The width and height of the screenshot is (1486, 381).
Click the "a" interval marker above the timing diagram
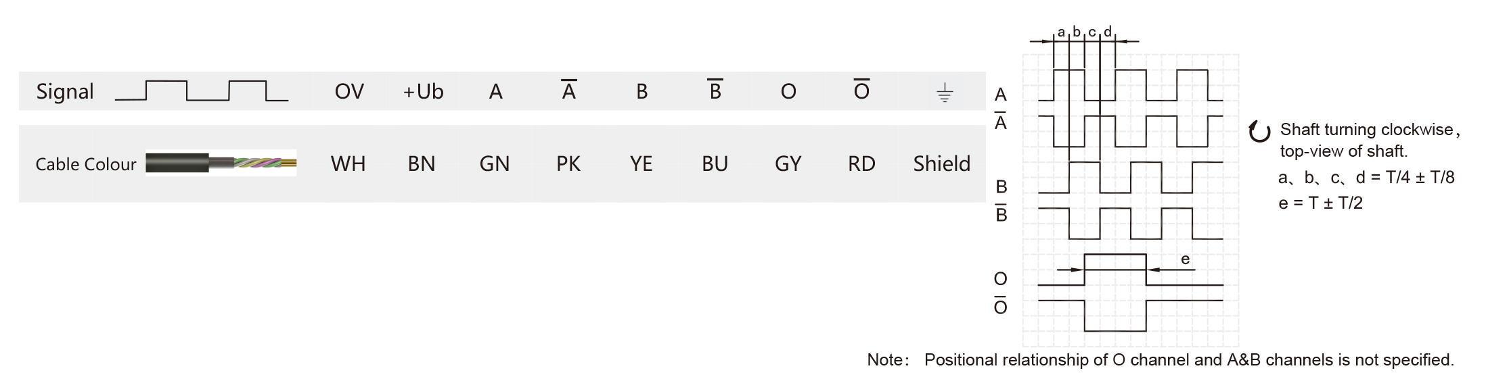click(1061, 32)
